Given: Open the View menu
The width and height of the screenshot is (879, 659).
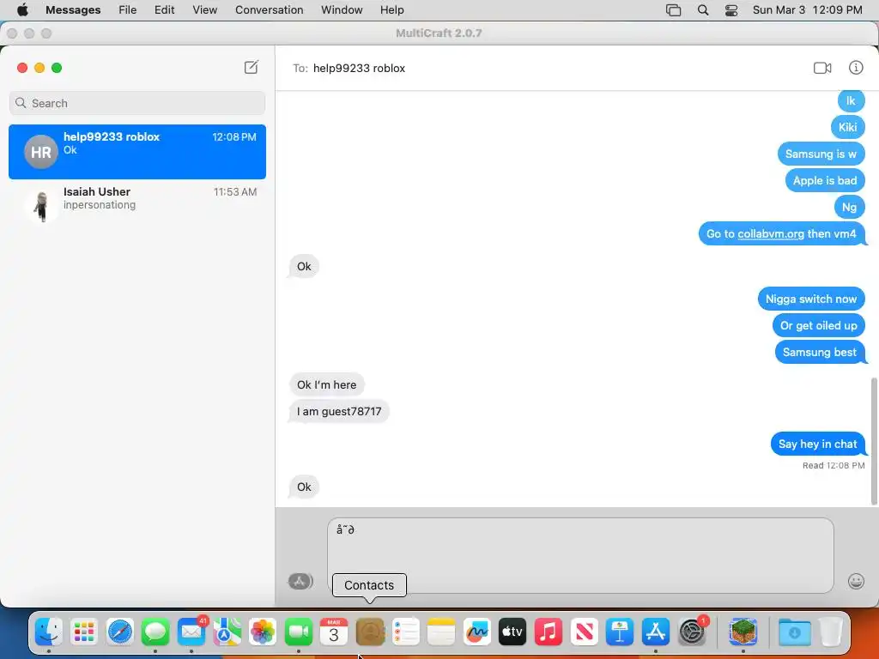Looking at the screenshot, I should point(204,9).
